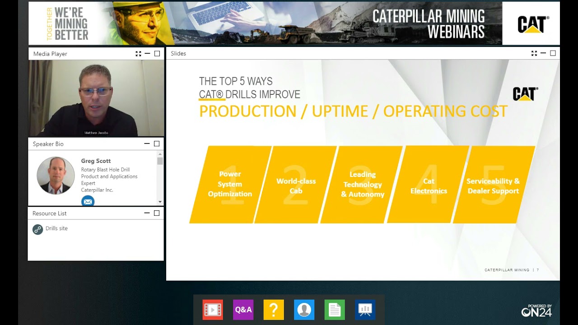Click the speaker webcam video in Media Player
Screen dimensions: 578x325
coord(96,98)
